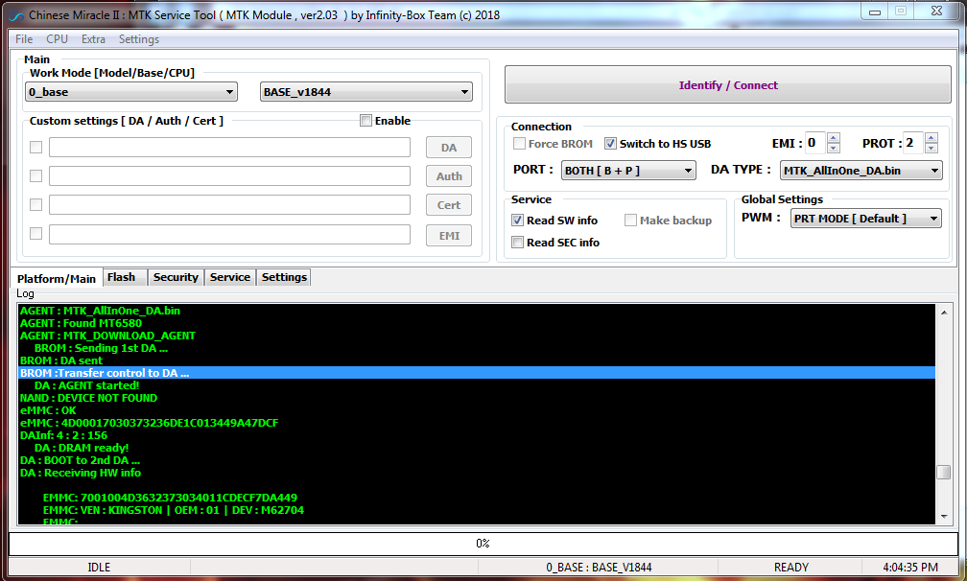This screenshot has width=967, height=581.
Task: Toggle Force BROM checkbox
Action: (x=519, y=144)
